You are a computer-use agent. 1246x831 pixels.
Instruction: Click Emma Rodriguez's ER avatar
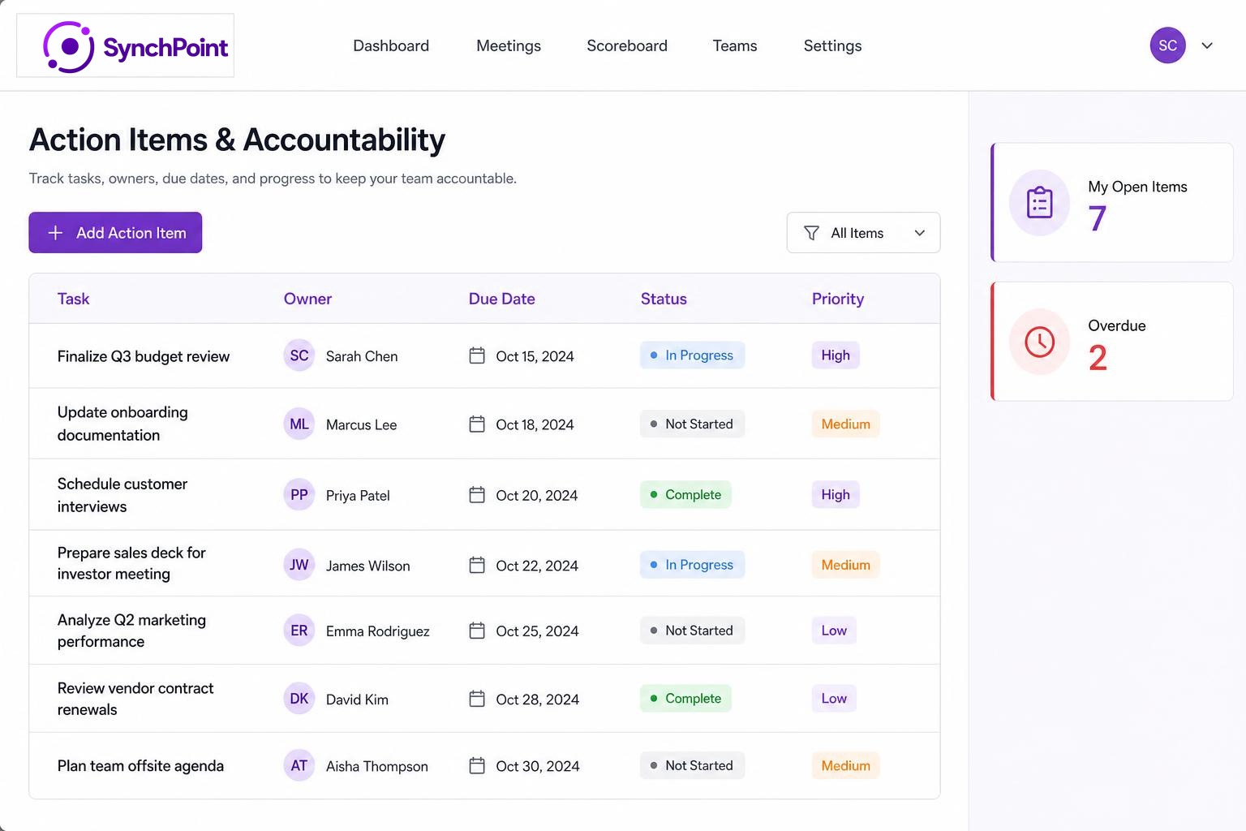tap(299, 631)
